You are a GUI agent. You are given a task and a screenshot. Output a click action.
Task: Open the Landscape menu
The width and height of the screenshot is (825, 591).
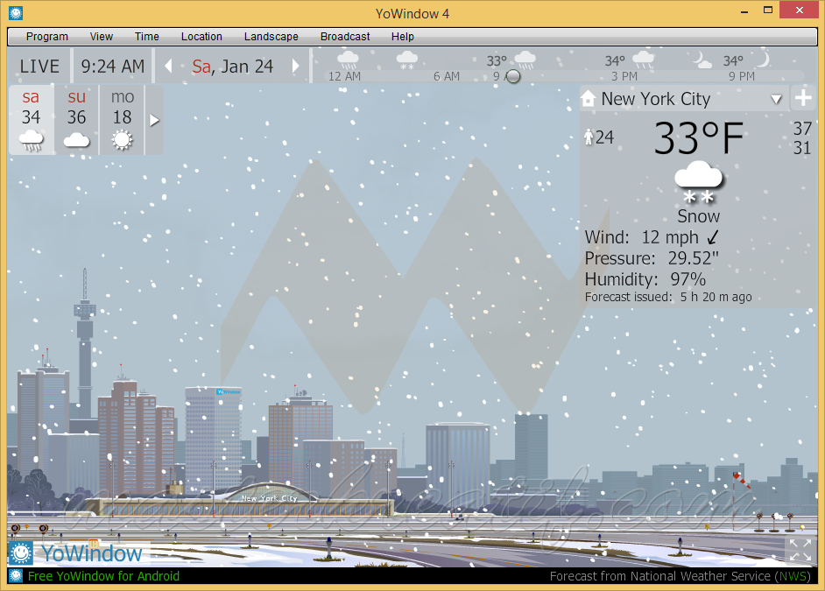(271, 37)
